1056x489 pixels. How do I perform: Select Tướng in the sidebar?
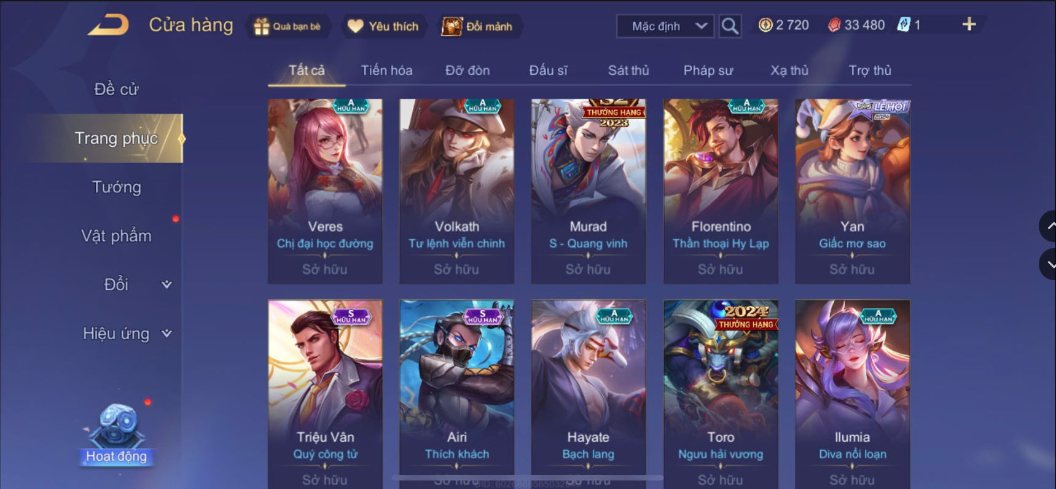(116, 187)
